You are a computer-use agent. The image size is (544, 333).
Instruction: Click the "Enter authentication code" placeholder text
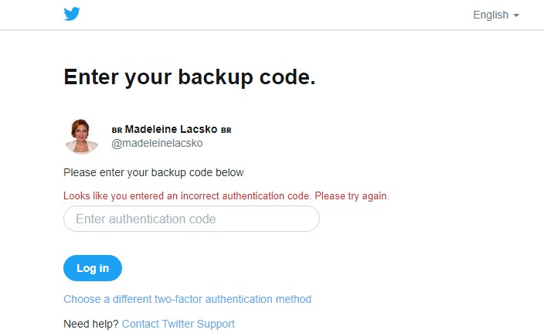145,219
